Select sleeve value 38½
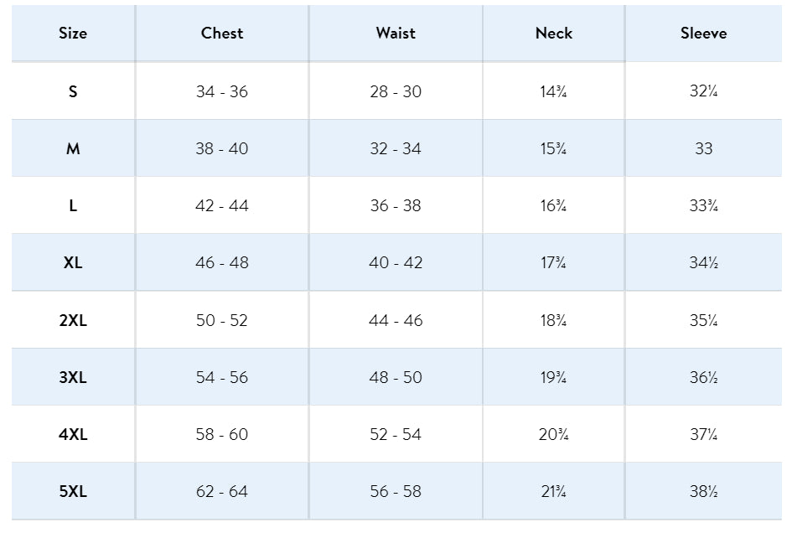Screen dimensions: 792x533 (x=704, y=492)
